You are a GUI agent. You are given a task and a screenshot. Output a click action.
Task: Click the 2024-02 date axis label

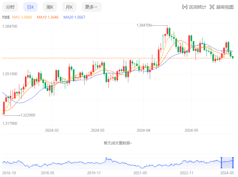[52, 130]
